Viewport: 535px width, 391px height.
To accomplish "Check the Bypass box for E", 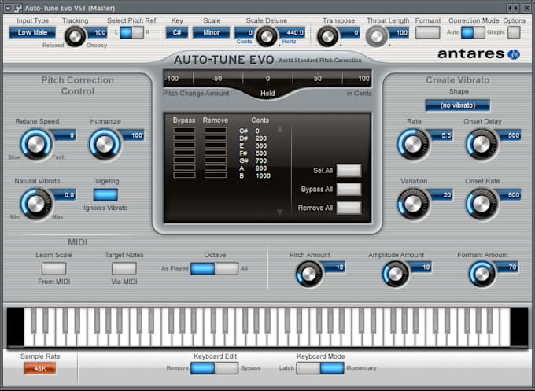I will point(184,146).
